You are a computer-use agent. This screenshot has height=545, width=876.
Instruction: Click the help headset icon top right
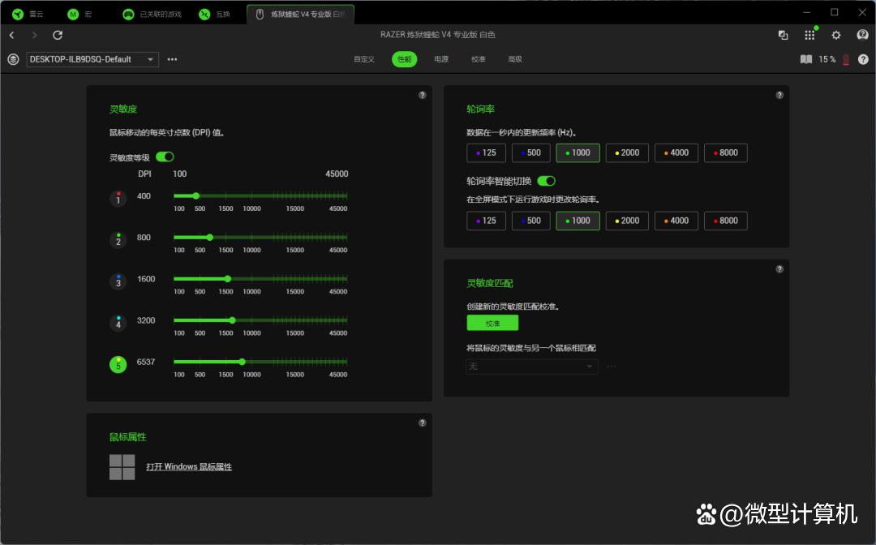click(x=863, y=35)
